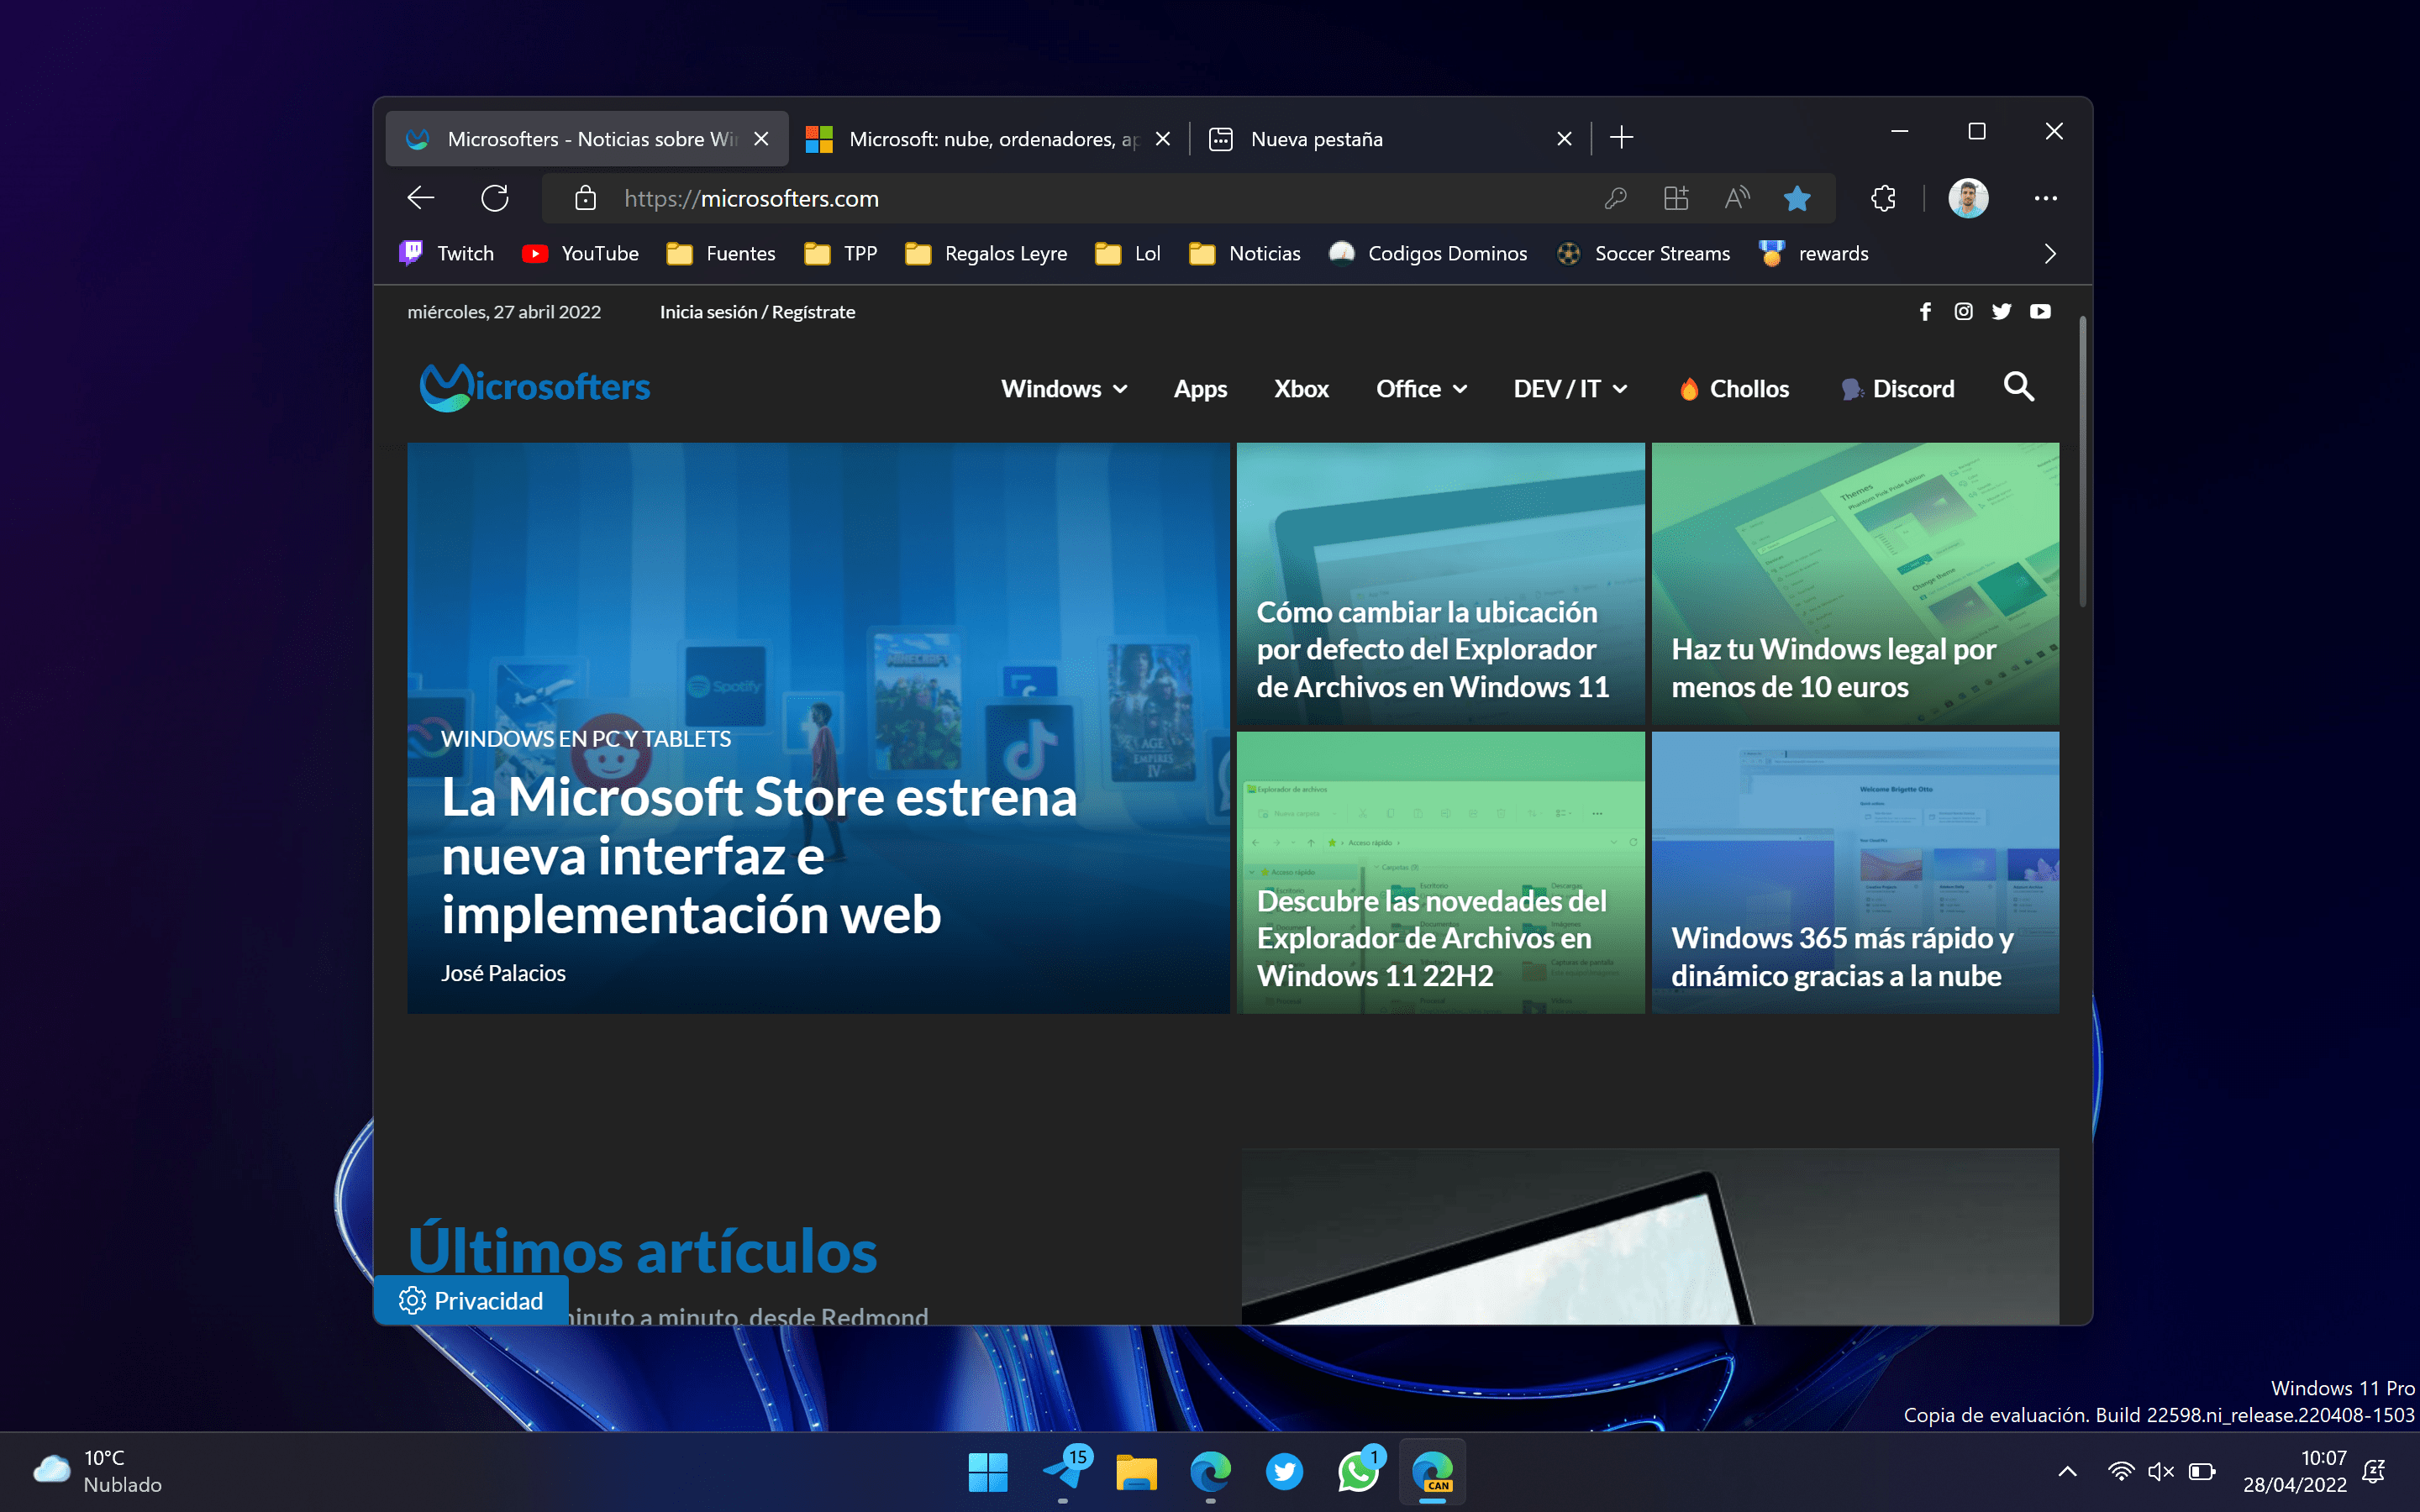Image resolution: width=2420 pixels, height=1512 pixels.
Task: Click the Privacidad button
Action: [x=471, y=1300]
